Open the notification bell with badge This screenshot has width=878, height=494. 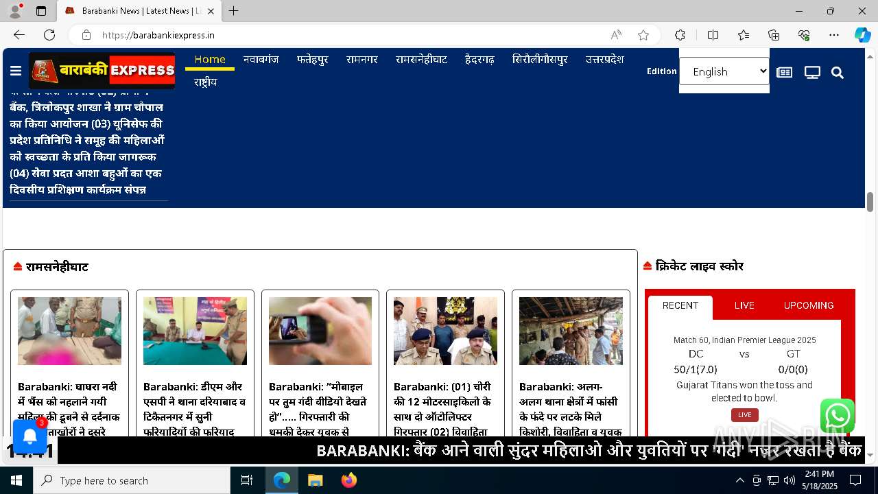click(29, 436)
